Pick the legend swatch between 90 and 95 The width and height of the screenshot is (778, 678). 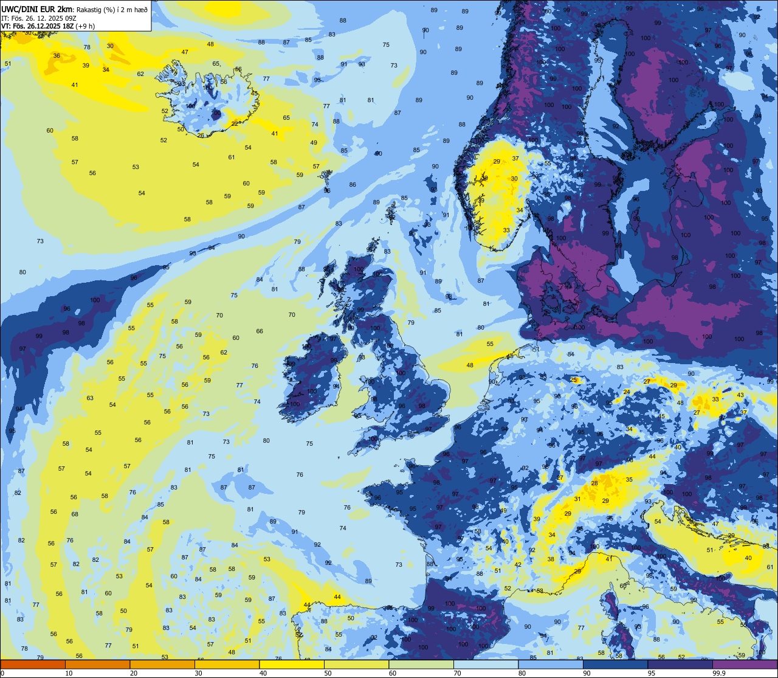(x=615, y=665)
